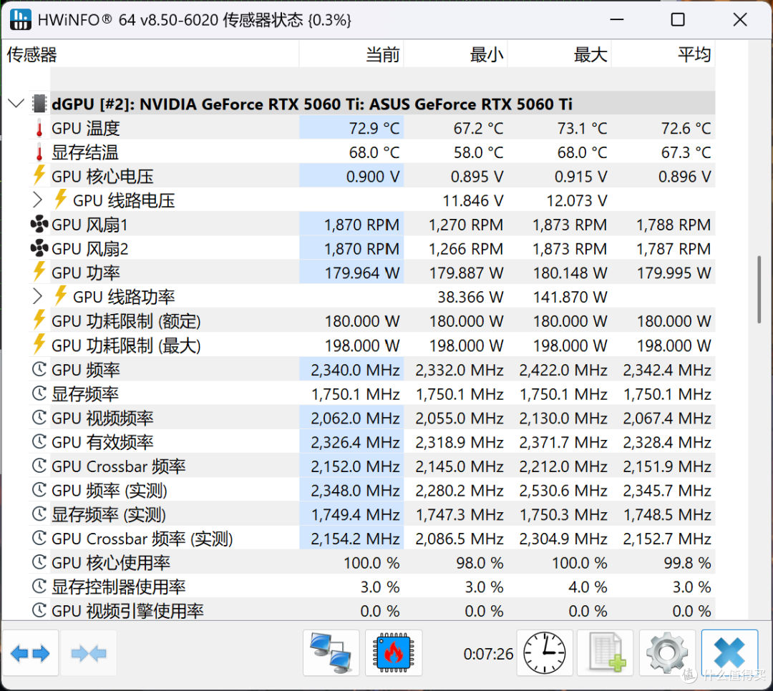This screenshot has width=773, height=691.
Task: Click the chip icon beside dGPU header
Action: (39, 104)
